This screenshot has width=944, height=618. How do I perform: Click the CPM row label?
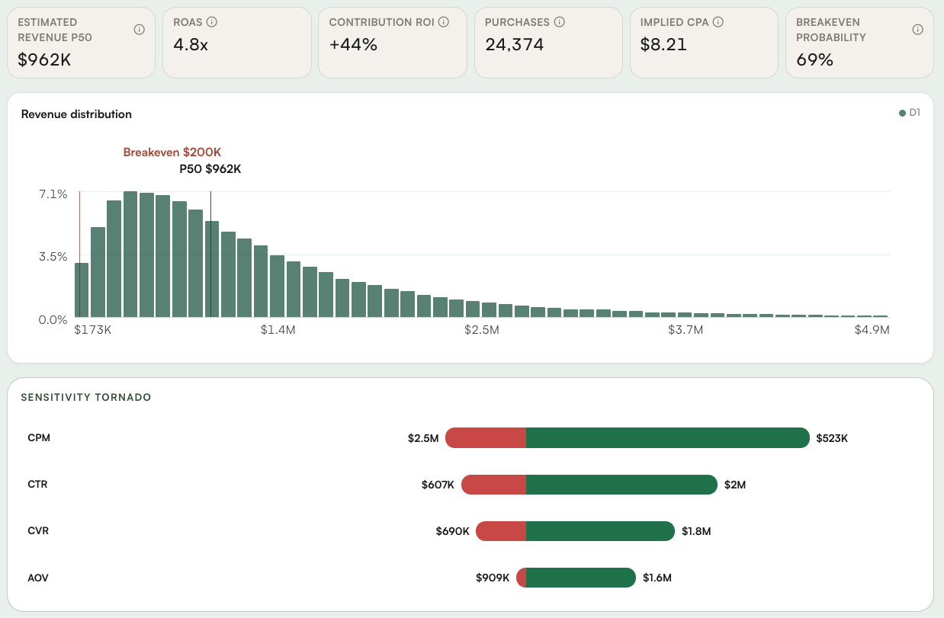[39, 438]
